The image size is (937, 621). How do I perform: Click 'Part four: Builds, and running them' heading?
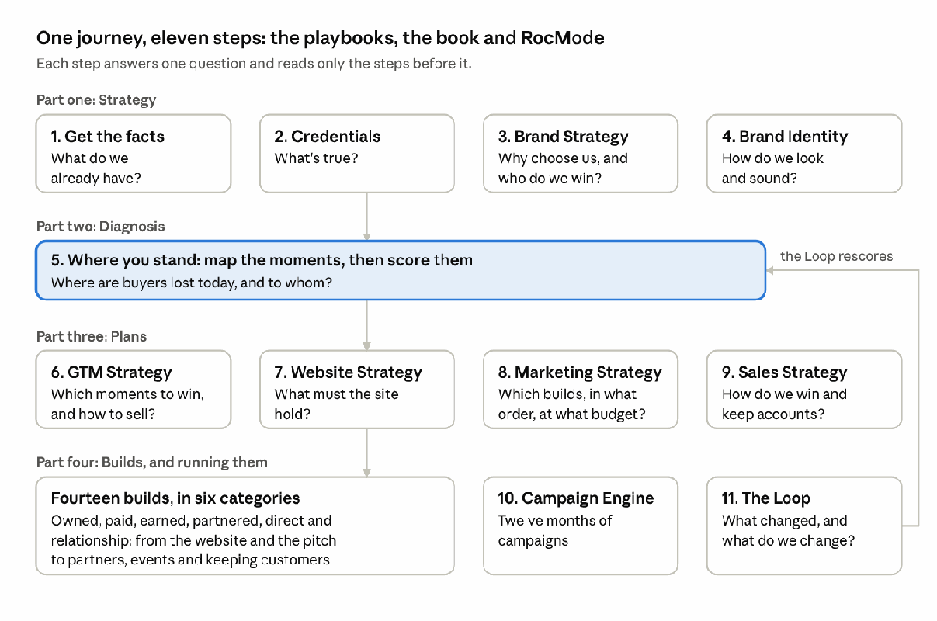152,463
